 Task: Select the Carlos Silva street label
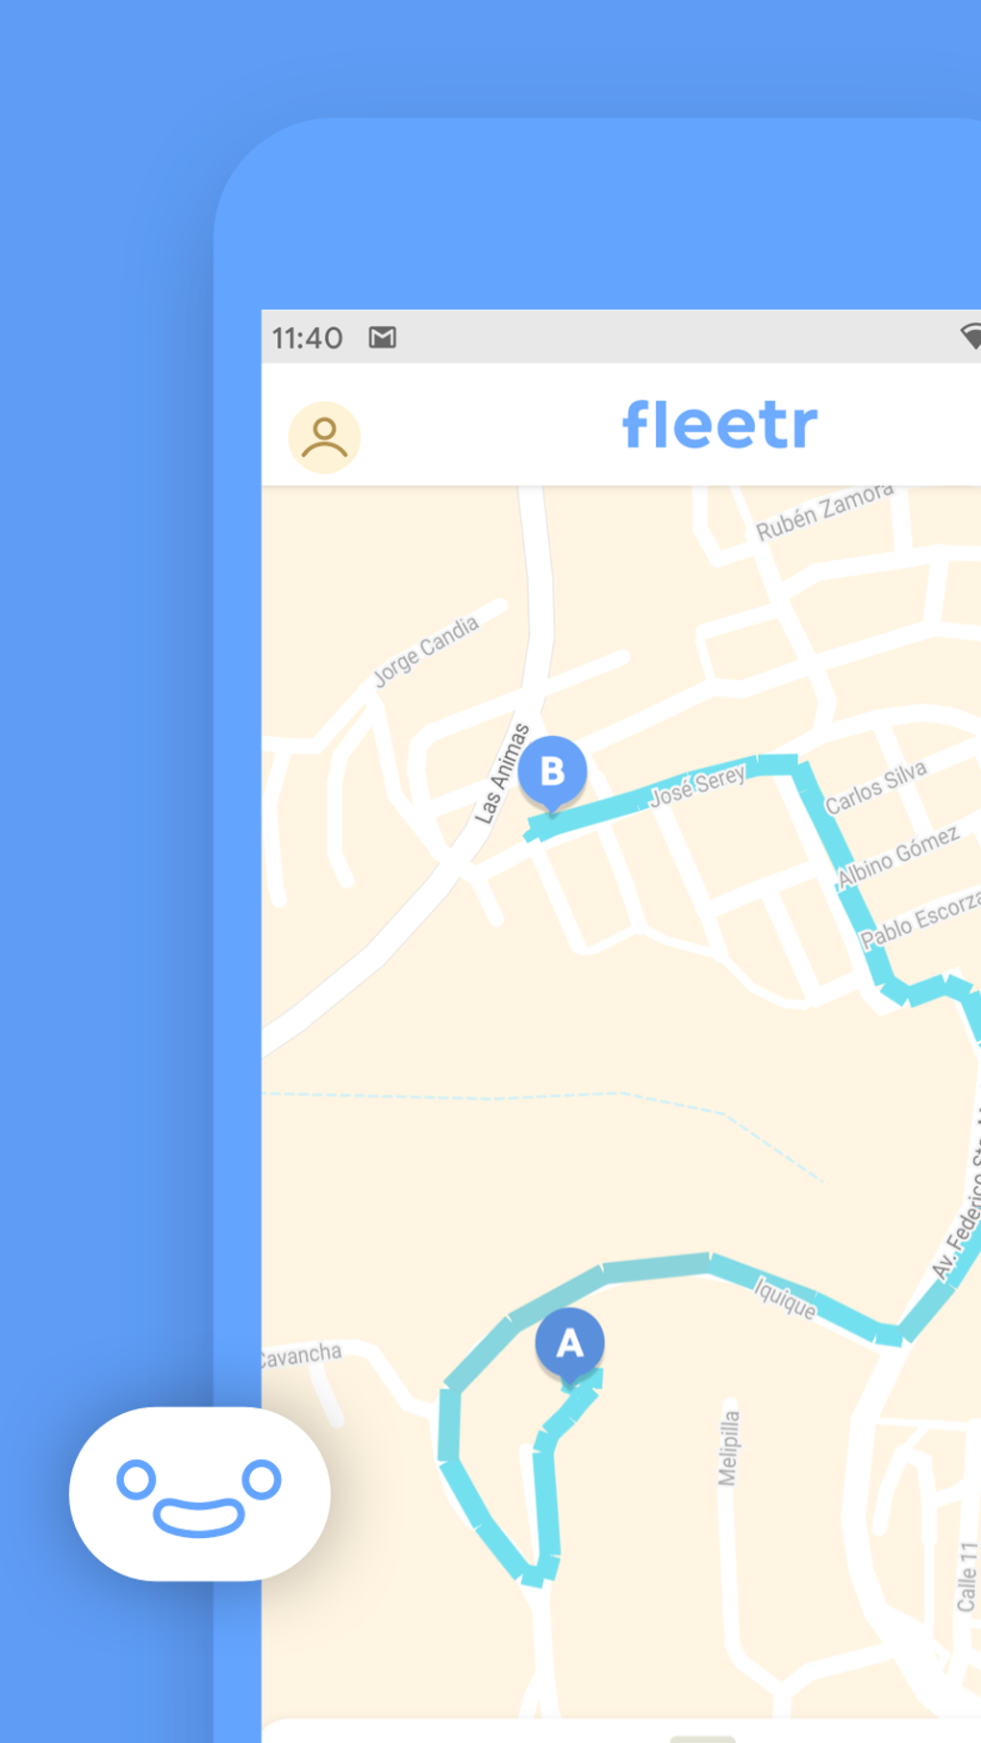coord(875,788)
